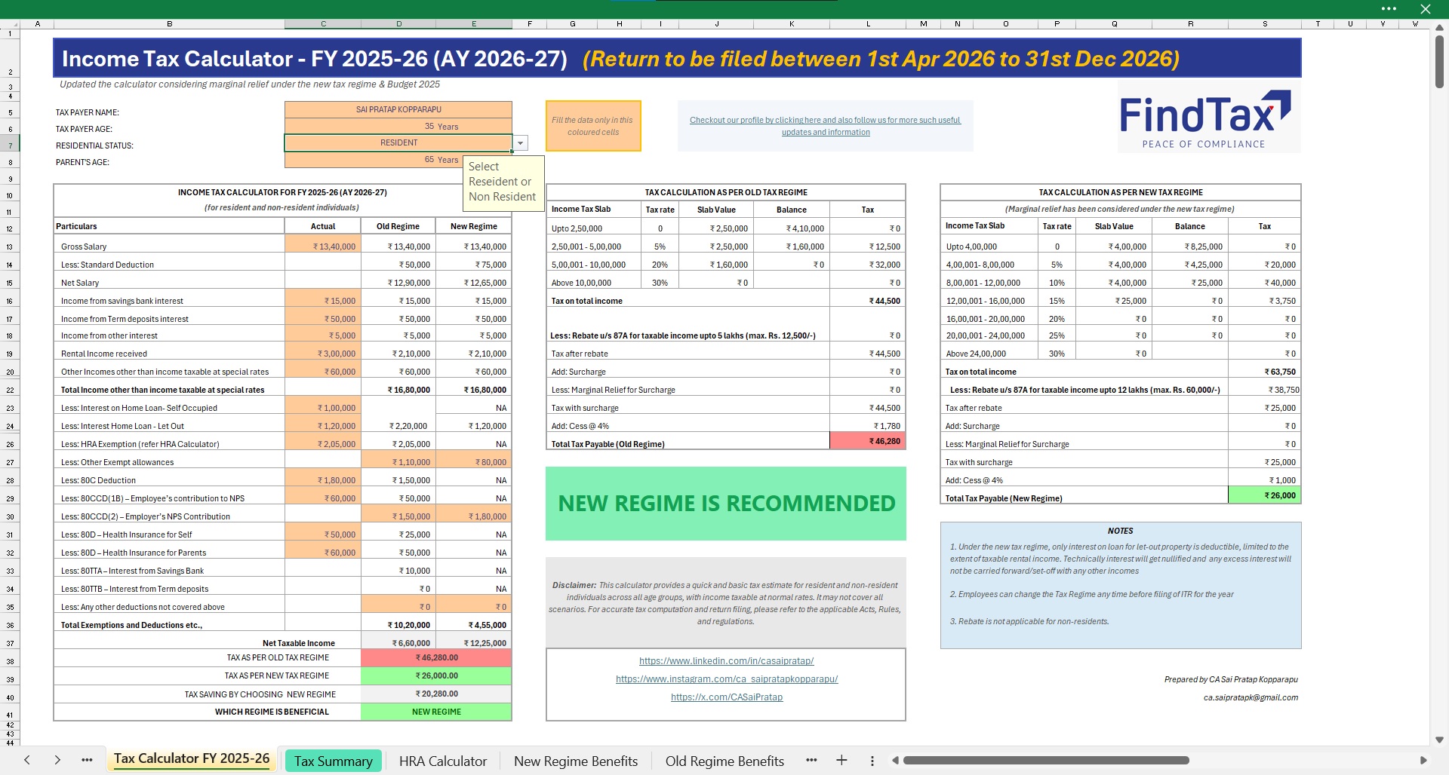Open the HRA Calculator sheet tab
The image size is (1449, 775).
442,761
